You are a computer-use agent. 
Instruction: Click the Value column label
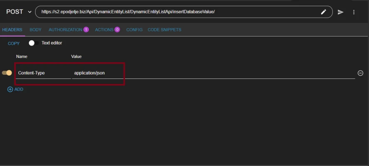76,57
